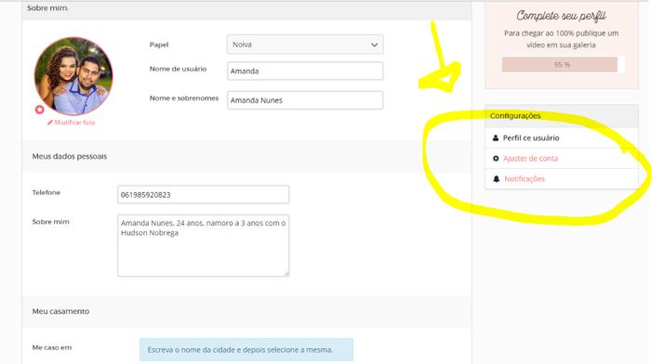The image size is (651, 364).
Task: Click the pink star badge on profile photo
Action: coord(39,110)
